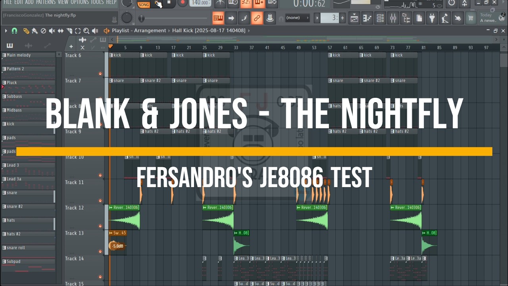Toggle the link chain multilink button
508x286 pixels.
tap(257, 18)
